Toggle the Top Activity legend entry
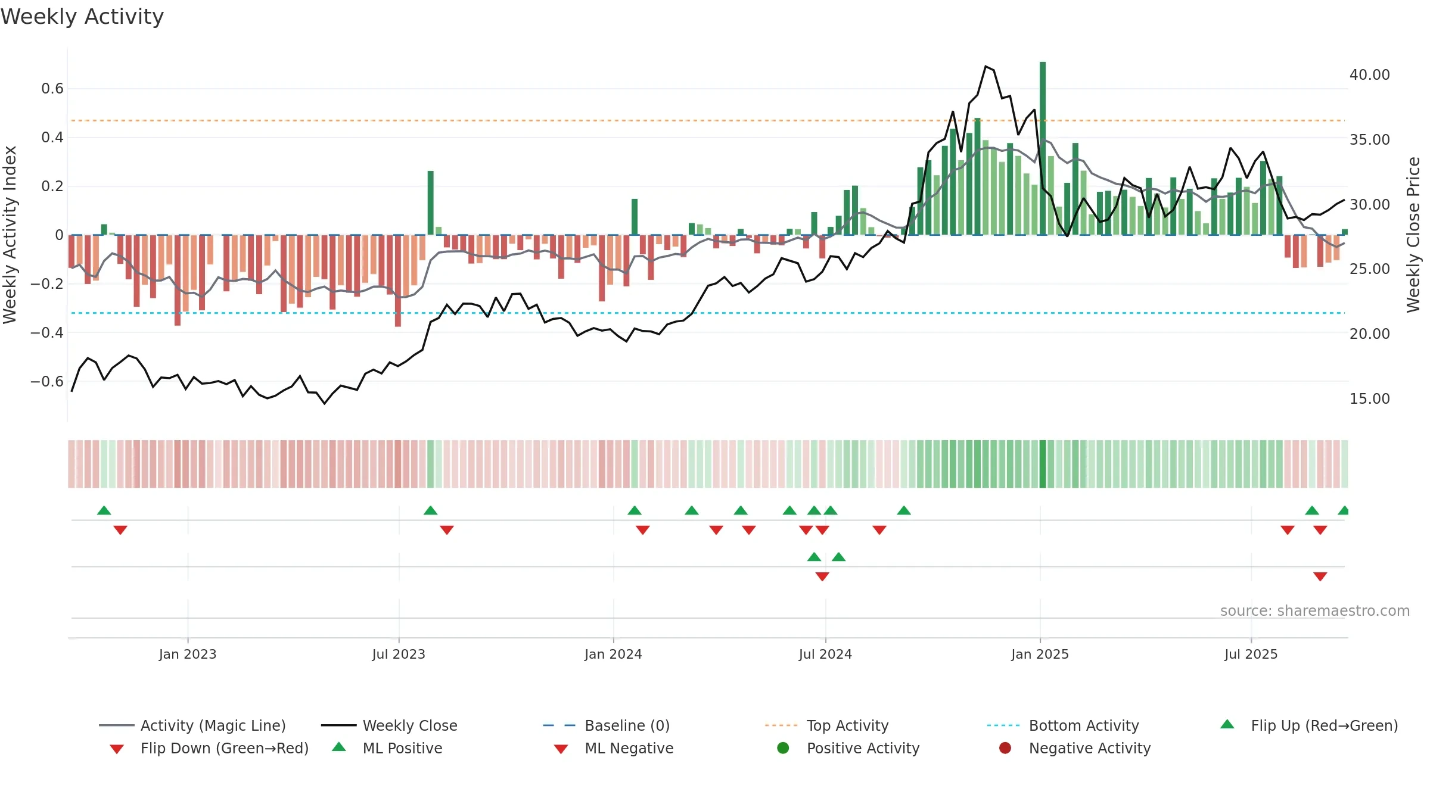 click(826, 725)
